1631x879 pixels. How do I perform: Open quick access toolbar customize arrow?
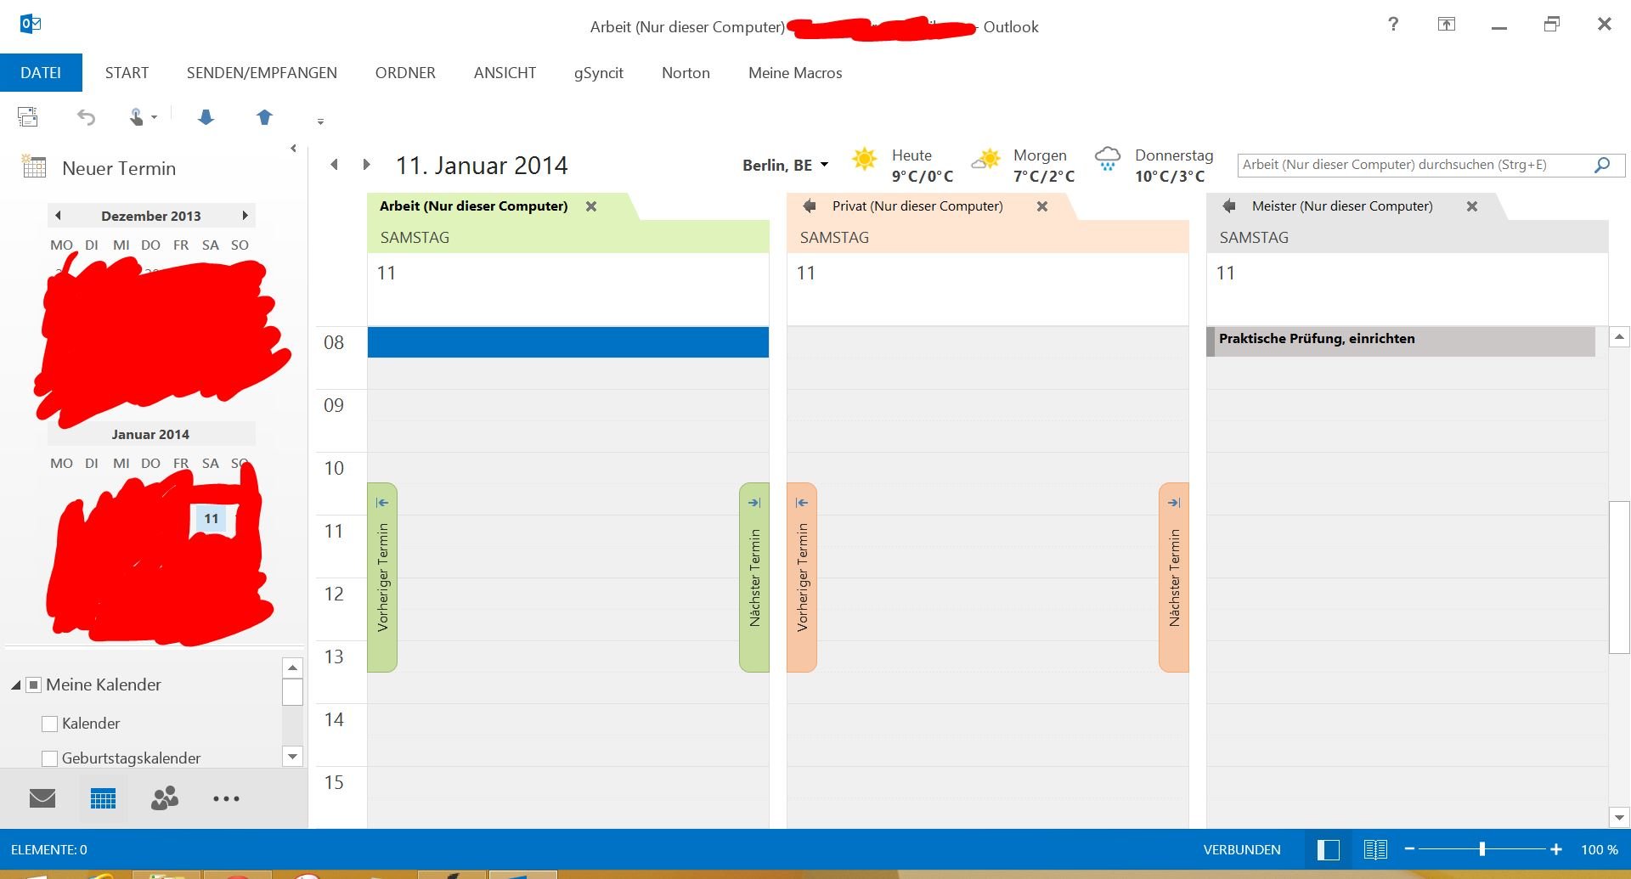click(320, 121)
